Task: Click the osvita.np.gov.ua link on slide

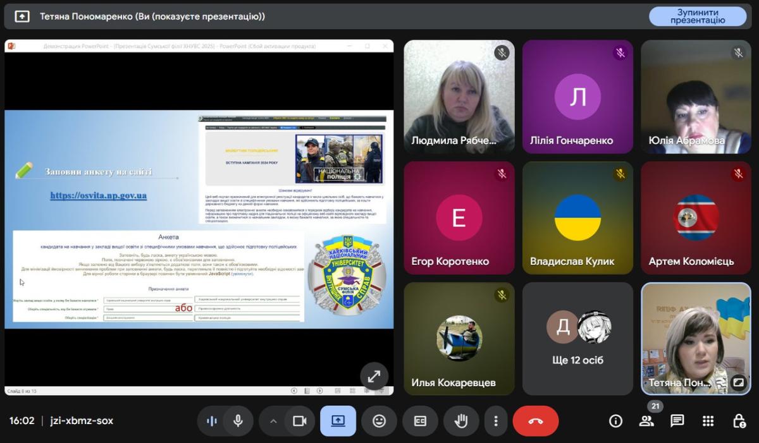Action: (x=98, y=195)
